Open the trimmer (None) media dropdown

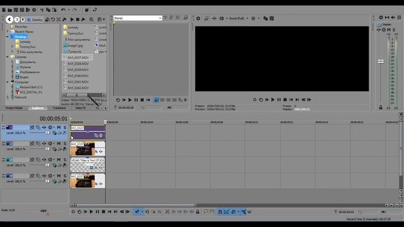coord(138,18)
